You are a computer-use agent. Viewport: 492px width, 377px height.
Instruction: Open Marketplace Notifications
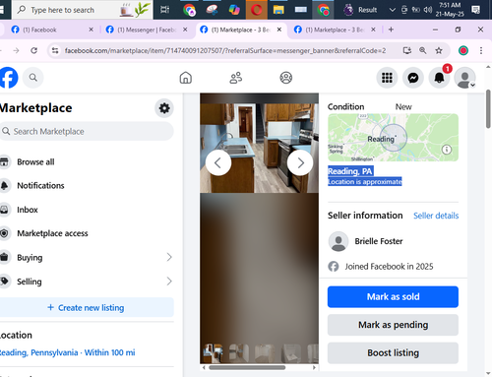40,186
